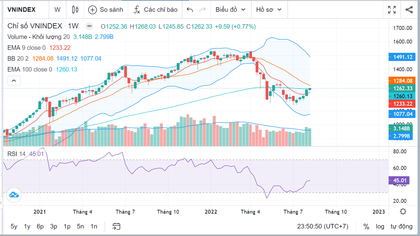
Task: Toggle fullscreen mode icon
Action: (392, 10)
